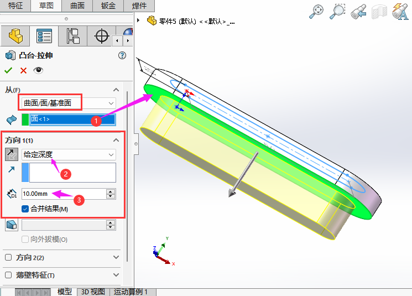Toggle detailed preview eye icon
The image size is (412, 296).
coord(38,70)
